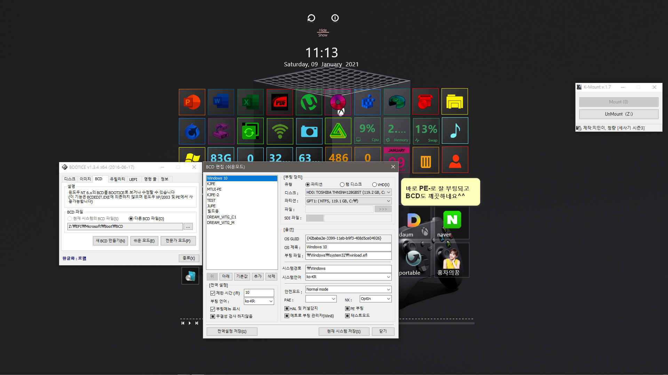Open the Excel launcher tile
Screen dimensions: 668x375
tap(250, 102)
